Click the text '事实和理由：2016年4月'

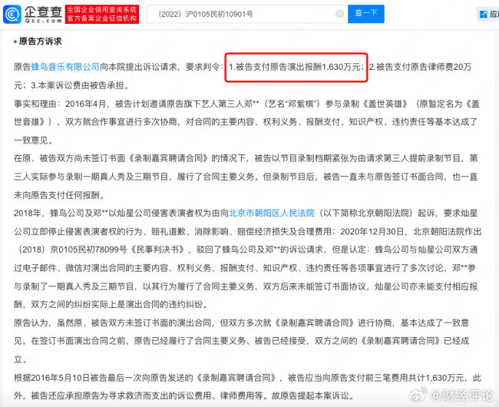coord(60,104)
